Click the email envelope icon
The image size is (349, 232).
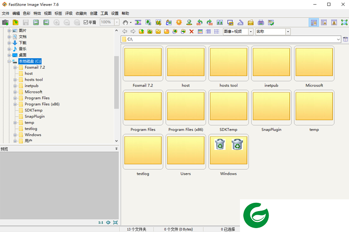tap(250, 23)
